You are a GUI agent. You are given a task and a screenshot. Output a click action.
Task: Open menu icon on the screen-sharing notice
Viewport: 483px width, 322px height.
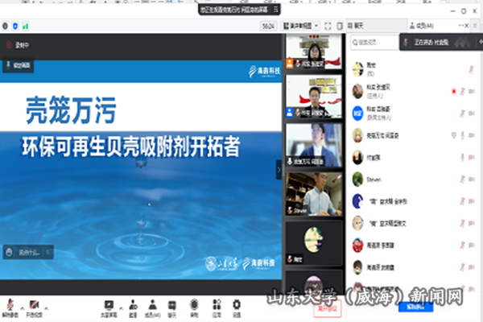point(275,10)
